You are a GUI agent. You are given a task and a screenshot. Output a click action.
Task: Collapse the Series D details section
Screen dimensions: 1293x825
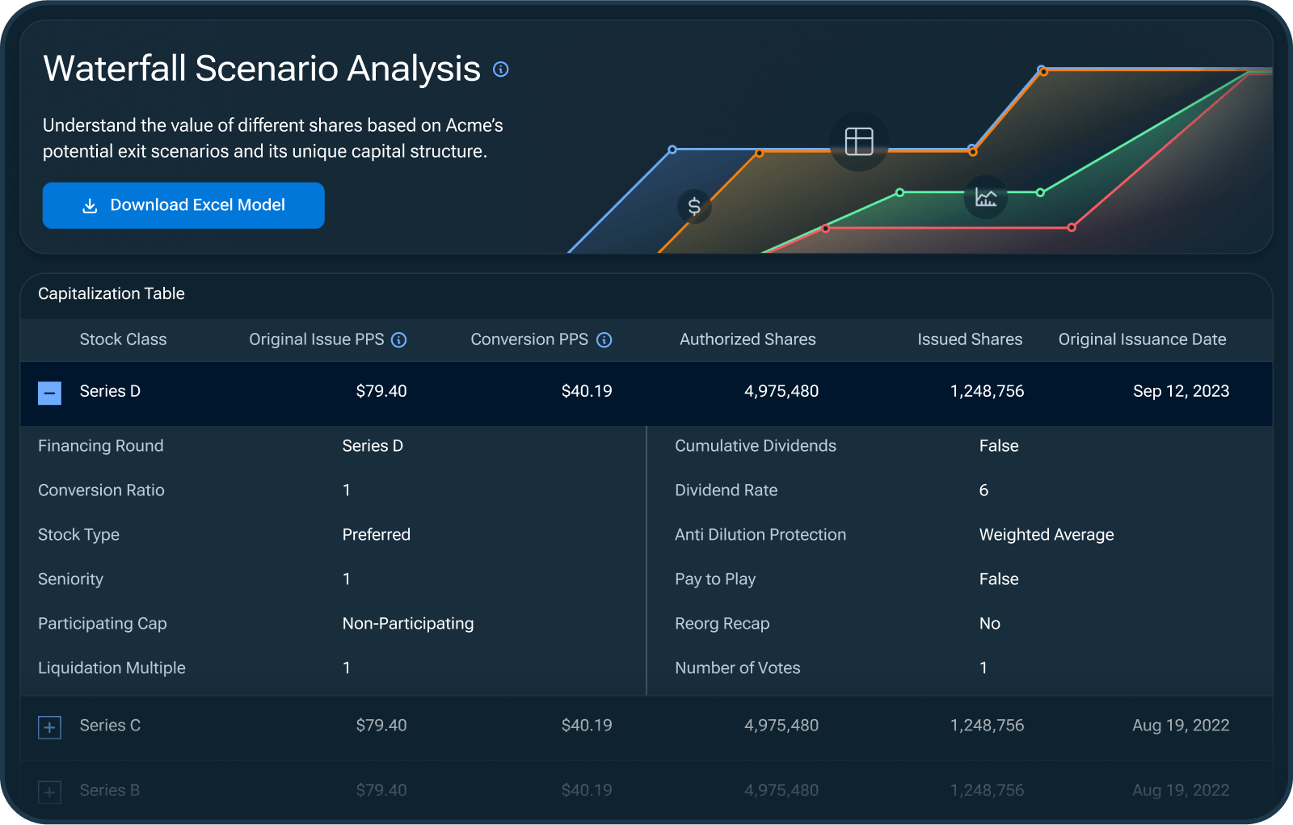pos(49,393)
